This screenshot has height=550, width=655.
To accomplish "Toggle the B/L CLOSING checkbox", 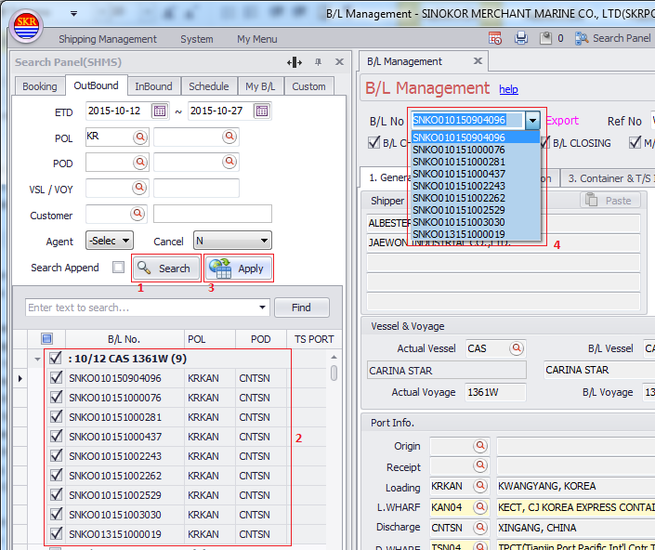I will pos(544,143).
